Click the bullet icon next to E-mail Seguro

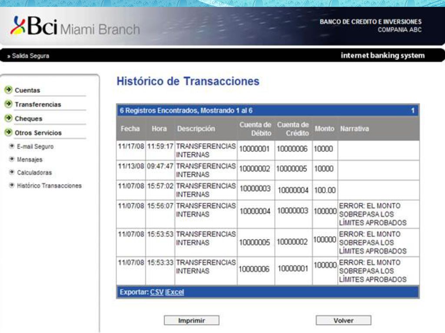click(12, 146)
